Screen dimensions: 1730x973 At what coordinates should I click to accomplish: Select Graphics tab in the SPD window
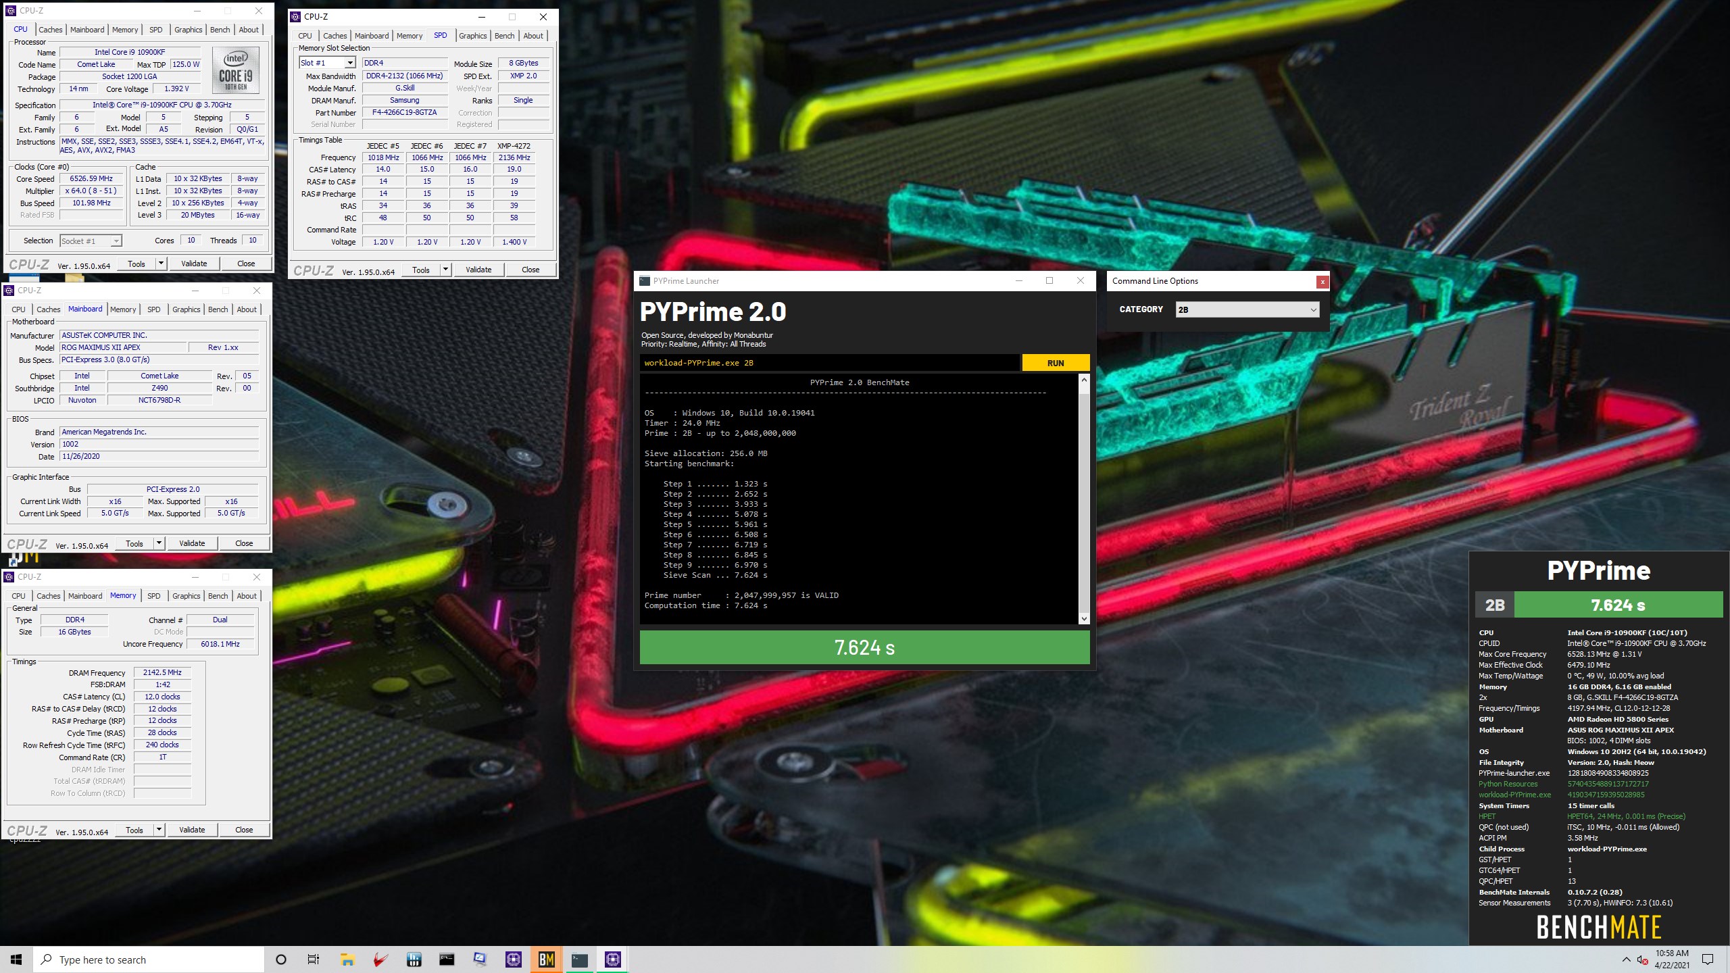coord(473,36)
